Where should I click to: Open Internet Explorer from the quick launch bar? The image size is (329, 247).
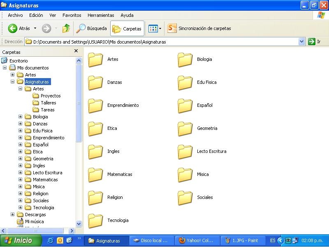pos(51,240)
